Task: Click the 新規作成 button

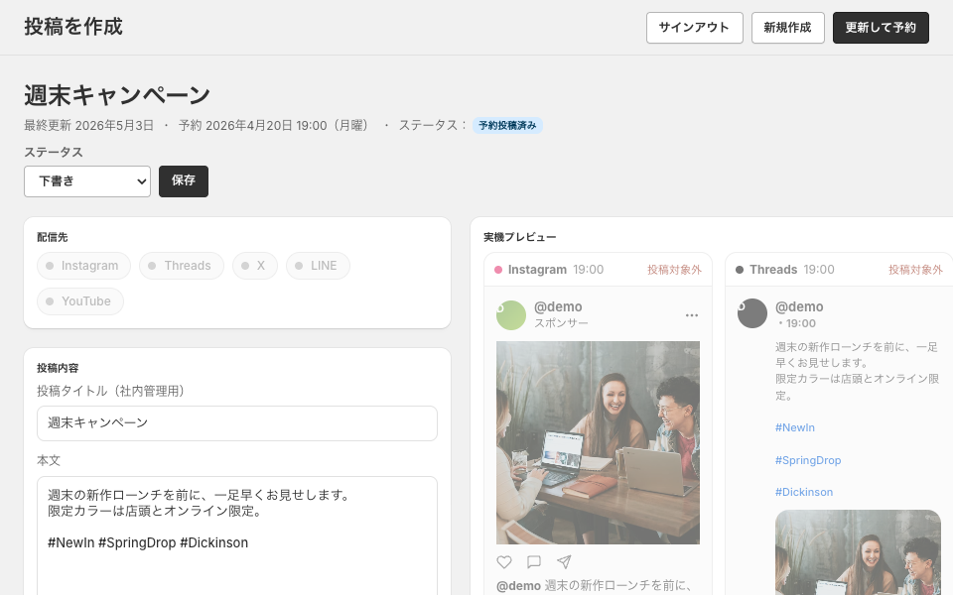Action: pos(787,28)
